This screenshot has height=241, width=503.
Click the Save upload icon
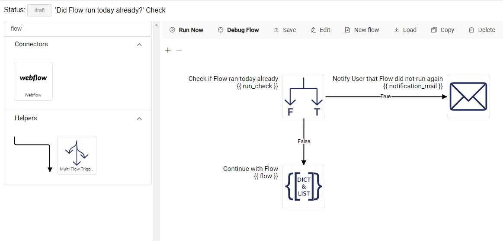pos(276,30)
